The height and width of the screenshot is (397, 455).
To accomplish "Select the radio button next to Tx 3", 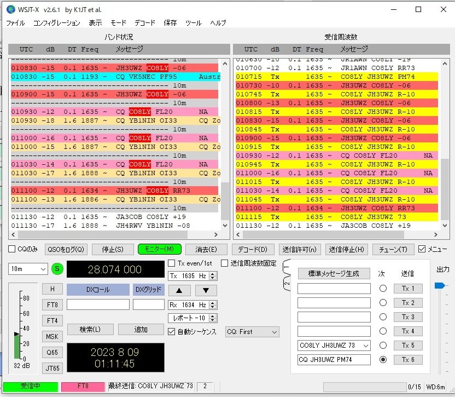I will point(383,317).
